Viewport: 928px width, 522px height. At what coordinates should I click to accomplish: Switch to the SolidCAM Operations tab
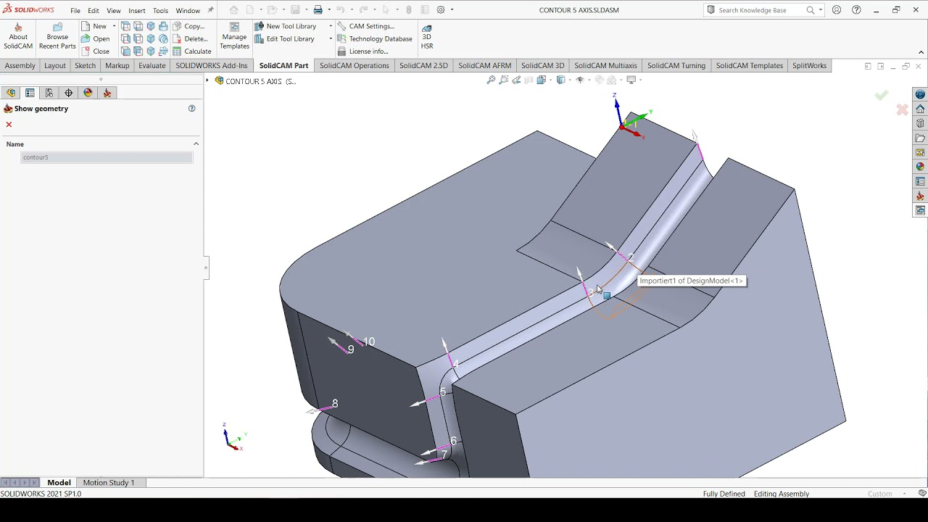pos(355,65)
